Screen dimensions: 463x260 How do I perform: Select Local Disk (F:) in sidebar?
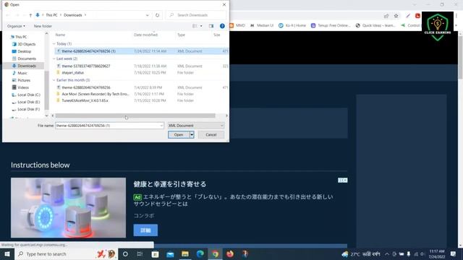pos(29,109)
